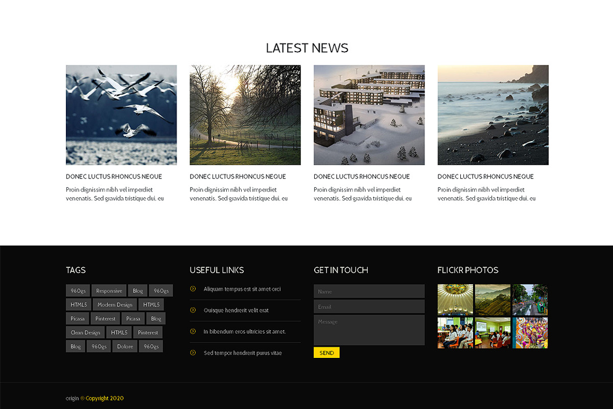Click the Copyright 2020 footer text
This screenshot has height=409, width=613.
click(105, 398)
